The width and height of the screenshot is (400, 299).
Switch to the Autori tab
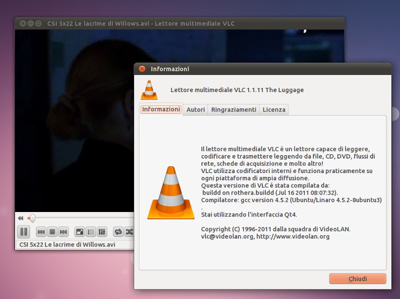coord(195,109)
